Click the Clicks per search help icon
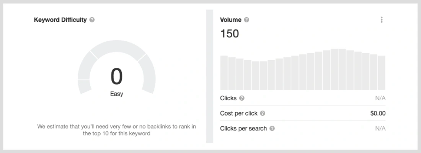 tap(272, 128)
